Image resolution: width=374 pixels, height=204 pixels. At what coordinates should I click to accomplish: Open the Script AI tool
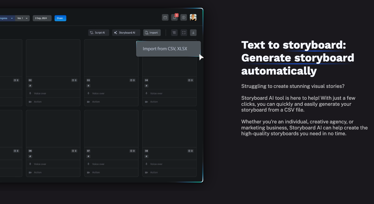pyautogui.click(x=98, y=32)
